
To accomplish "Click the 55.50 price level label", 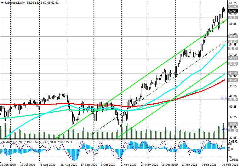I will click(233, 42).
